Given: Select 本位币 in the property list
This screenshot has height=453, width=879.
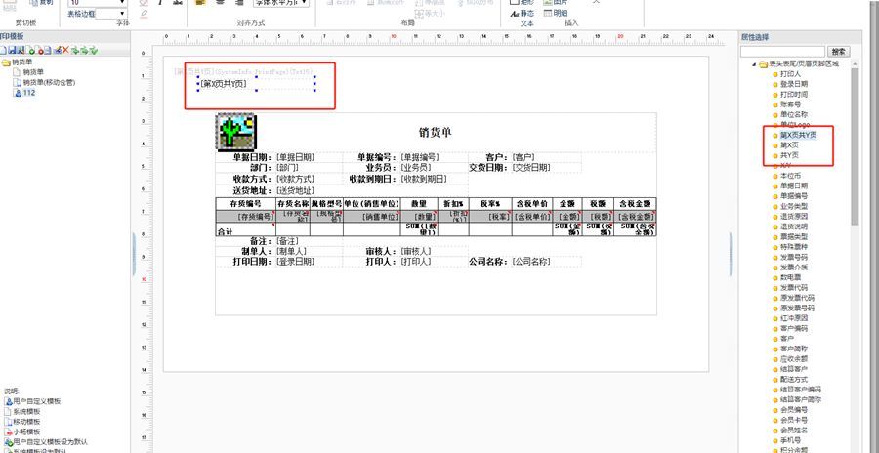Looking at the screenshot, I should click(790, 176).
